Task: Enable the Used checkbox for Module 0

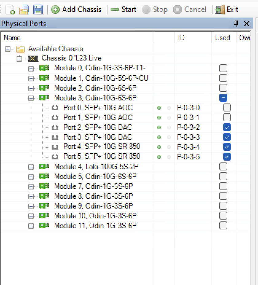Action: [x=223, y=68]
